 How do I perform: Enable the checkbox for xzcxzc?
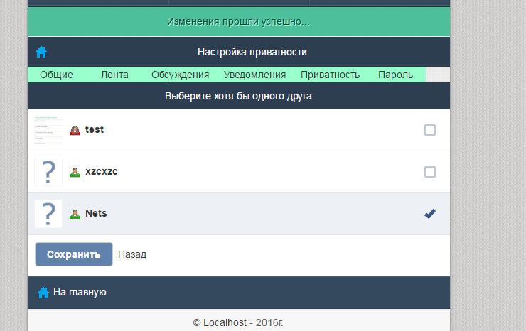[430, 172]
